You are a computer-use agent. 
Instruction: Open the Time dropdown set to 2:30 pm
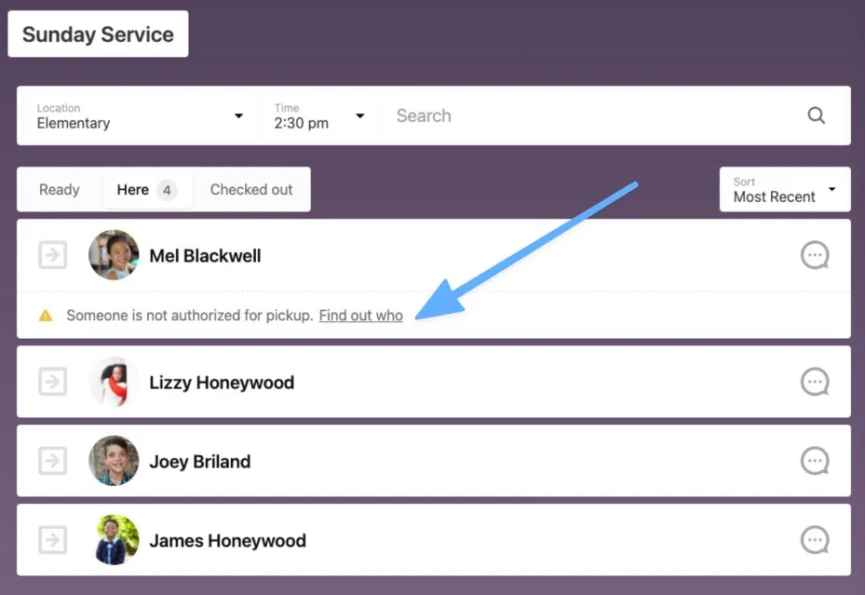(318, 115)
